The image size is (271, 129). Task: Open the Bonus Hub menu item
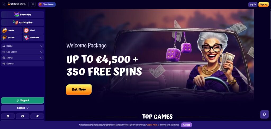point(22,15)
